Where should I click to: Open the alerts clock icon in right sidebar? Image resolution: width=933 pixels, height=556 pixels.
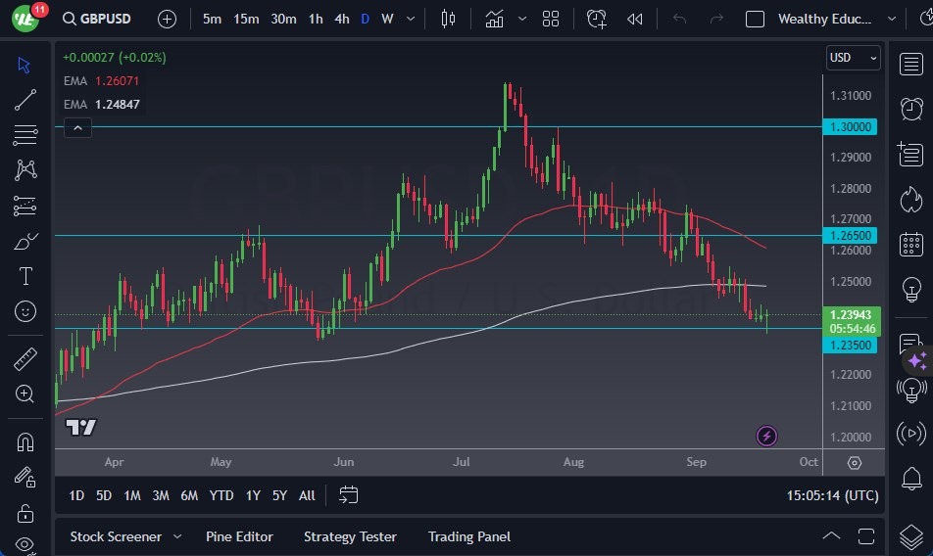911,108
